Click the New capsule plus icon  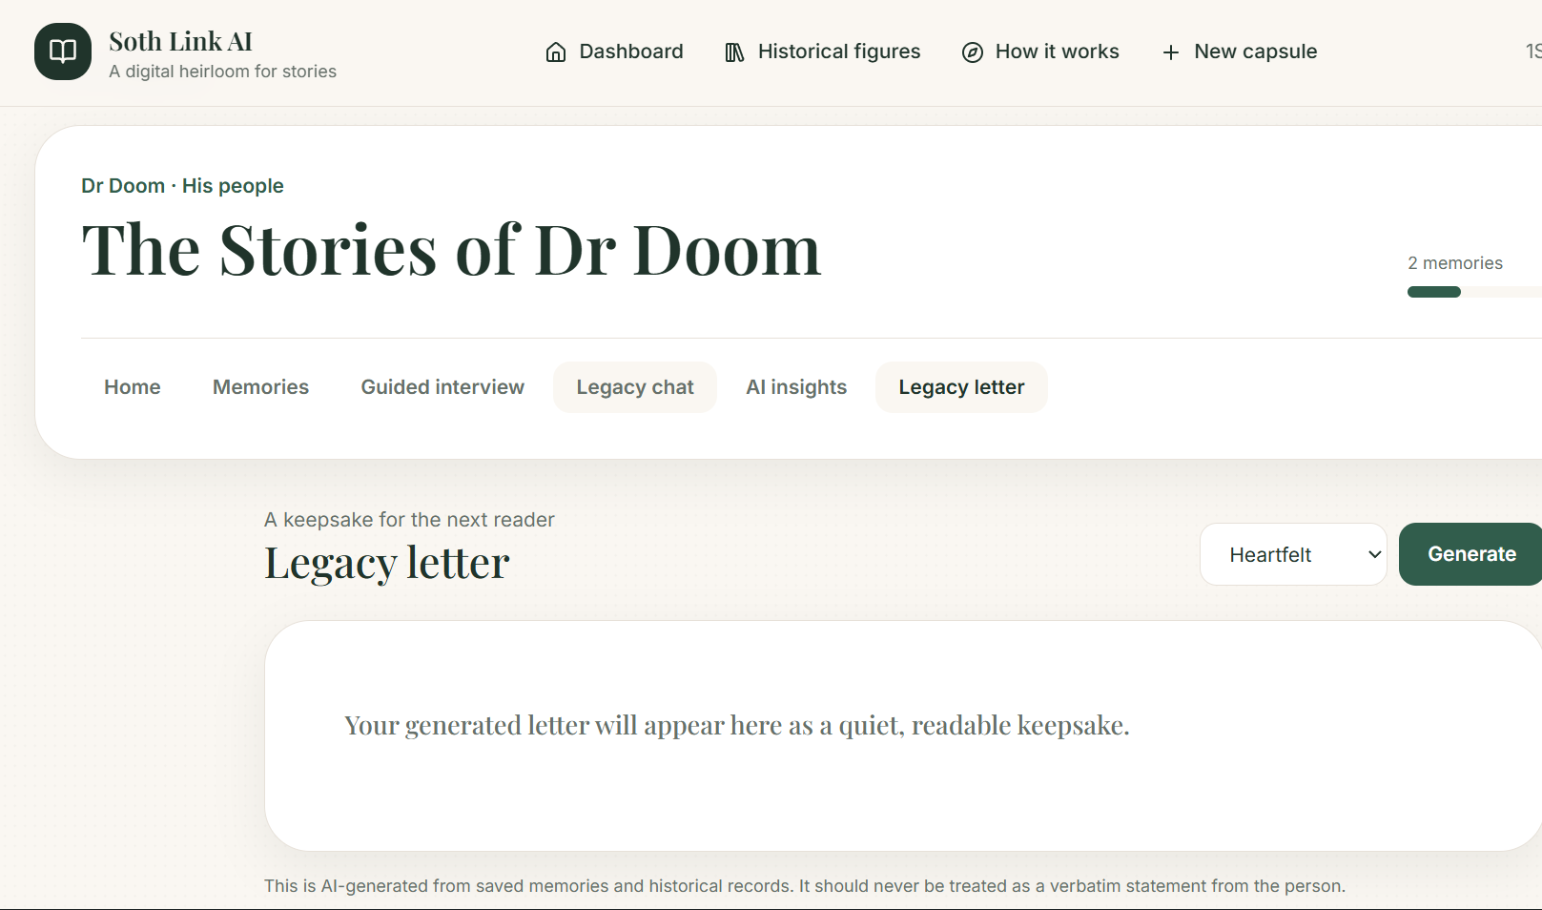click(x=1171, y=52)
